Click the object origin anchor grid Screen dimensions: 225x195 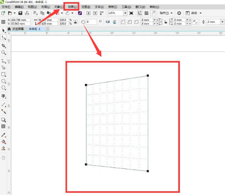[3, 22]
